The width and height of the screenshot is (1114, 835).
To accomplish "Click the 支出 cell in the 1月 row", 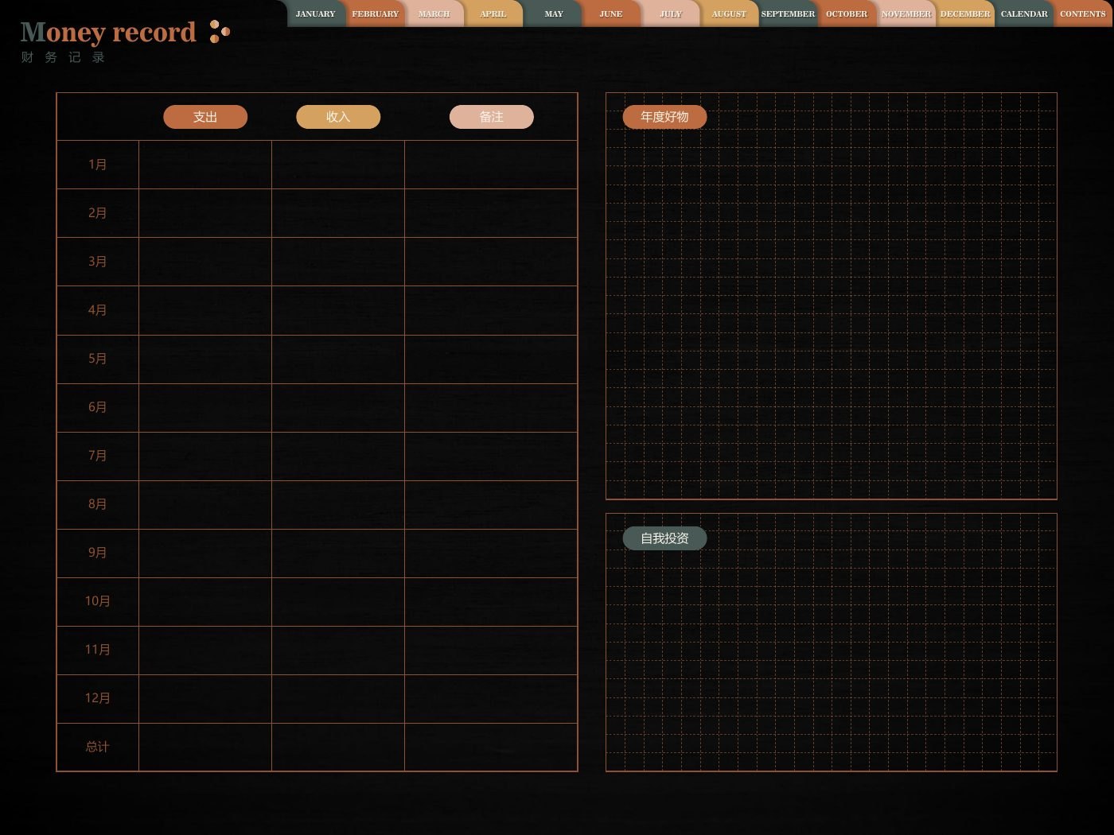I will pyautogui.click(x=205, y=165).
